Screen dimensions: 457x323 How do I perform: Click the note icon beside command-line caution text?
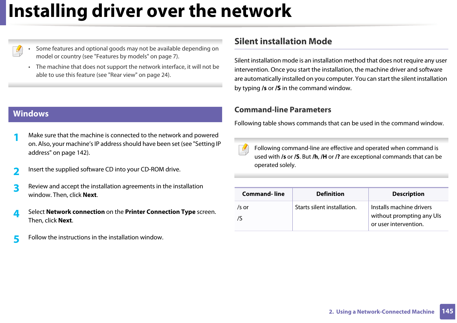[243, 151]
